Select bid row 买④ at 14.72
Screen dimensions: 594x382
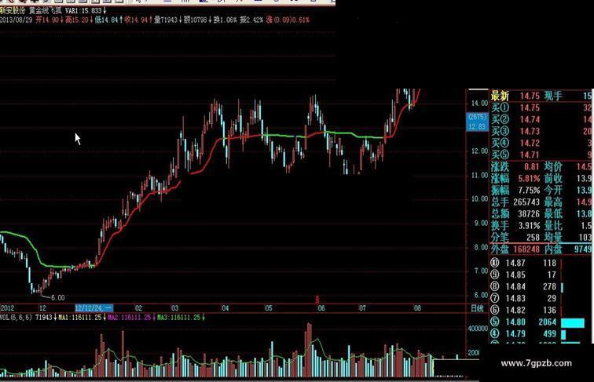coord(541,143)
